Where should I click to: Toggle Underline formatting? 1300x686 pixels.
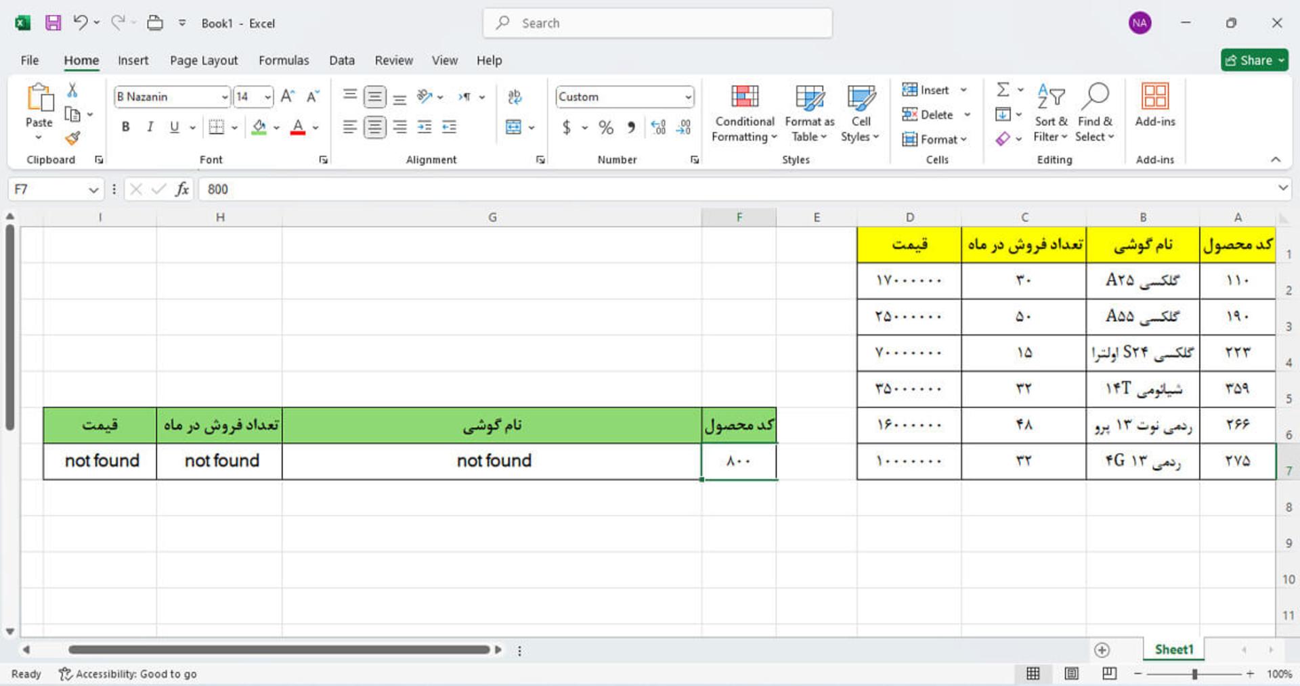pyautogui.click(x=174, y=127)
